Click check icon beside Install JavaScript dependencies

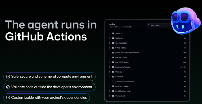pyautogui.click(x=113, y=53)
